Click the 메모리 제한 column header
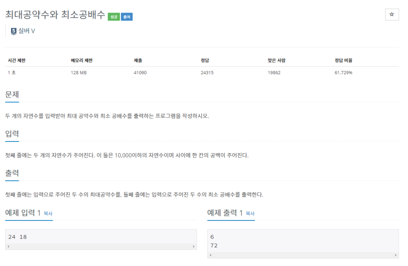The height and width of the screenshot is (266, 408). pos(82,61)
